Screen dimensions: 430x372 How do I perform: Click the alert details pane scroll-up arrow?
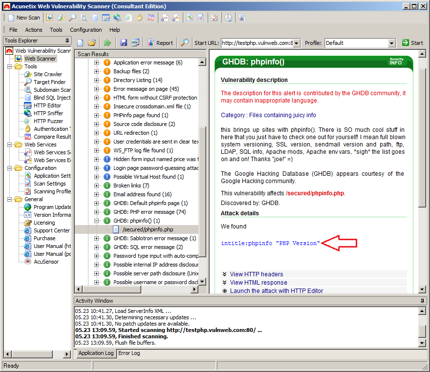tap(422, 54)
